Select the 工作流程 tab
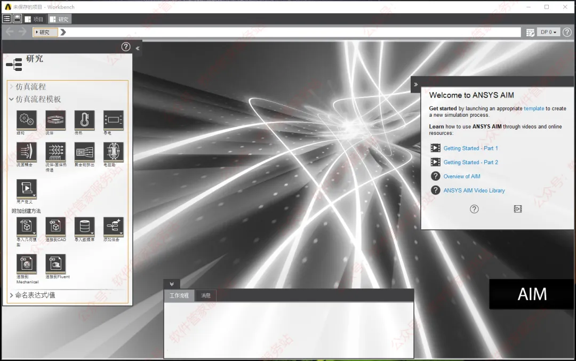The height and width of the screenshot is (361, 576). point(179,295)
